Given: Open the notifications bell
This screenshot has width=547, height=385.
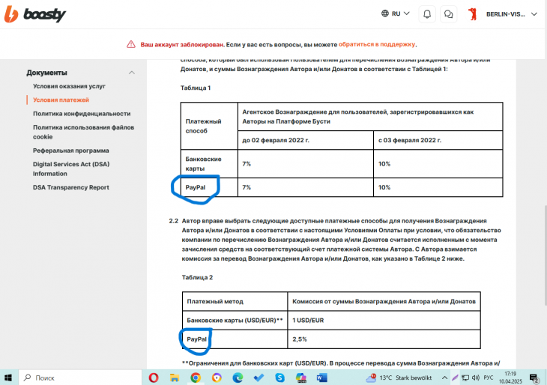Looking at the screenshot, I should (427, 13).
